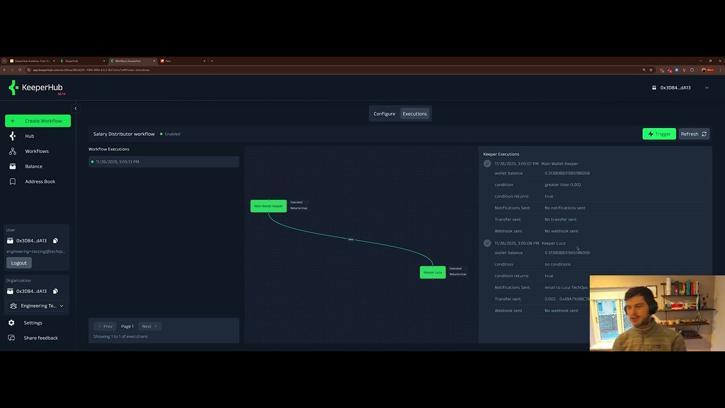This screenshot has height=408, width=725.
Task: Click the browser zoom magnifier icon
Action: (x=644, y=70)
